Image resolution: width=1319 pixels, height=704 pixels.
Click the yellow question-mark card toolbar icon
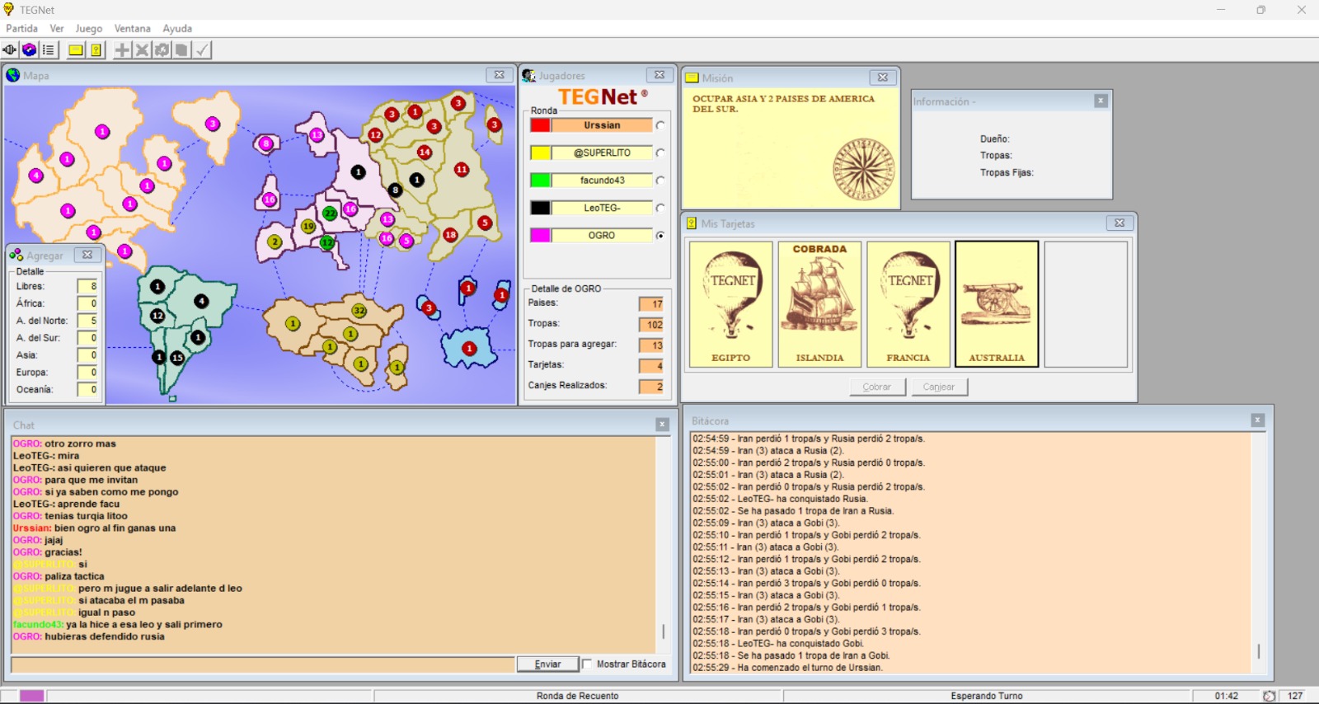point(96,50)
